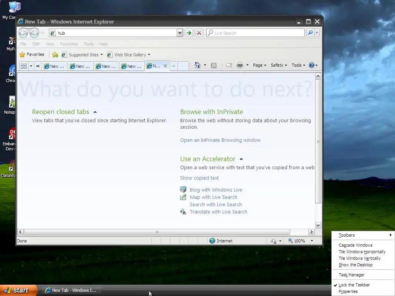Click the Help question mark icon
This screenshot has width=395, height=296.
pos(312,65)
